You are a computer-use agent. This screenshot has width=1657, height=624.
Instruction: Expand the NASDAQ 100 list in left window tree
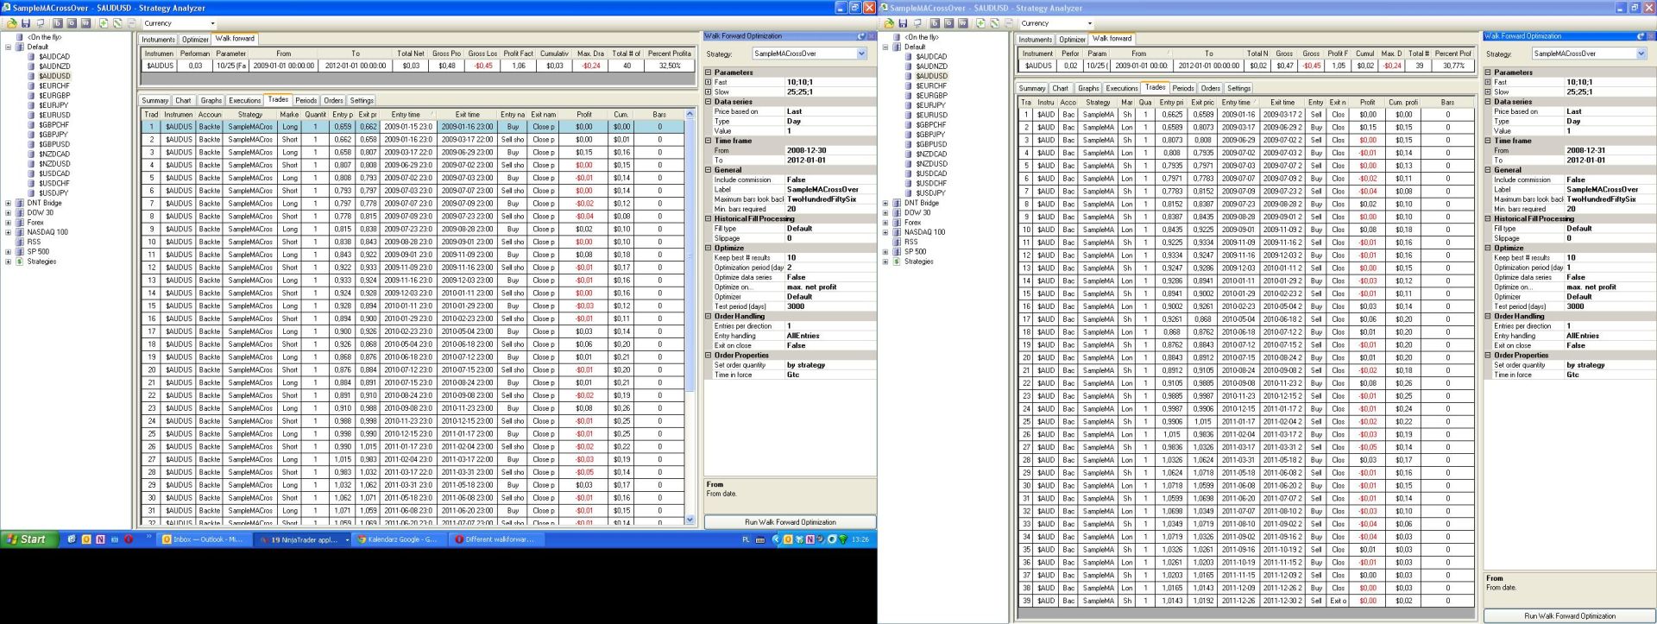(x=9, y=232)
